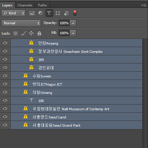Viewport: 148px width, 148px height.
Task: Select the 안양Anyang layer name
Action: point(48,43)
